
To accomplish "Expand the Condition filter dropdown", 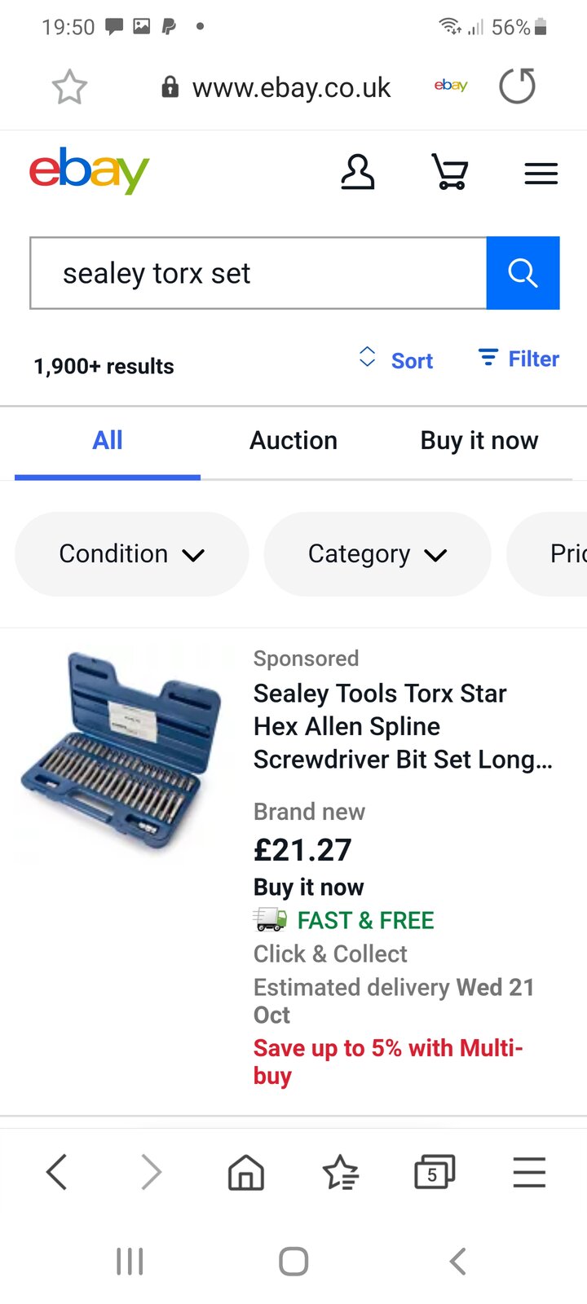I will (131, 554).
